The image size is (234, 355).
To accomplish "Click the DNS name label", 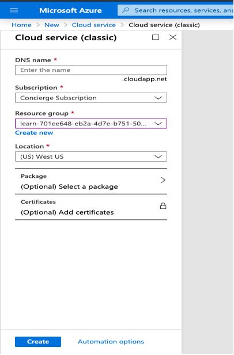I will click(x=33, y=60).
